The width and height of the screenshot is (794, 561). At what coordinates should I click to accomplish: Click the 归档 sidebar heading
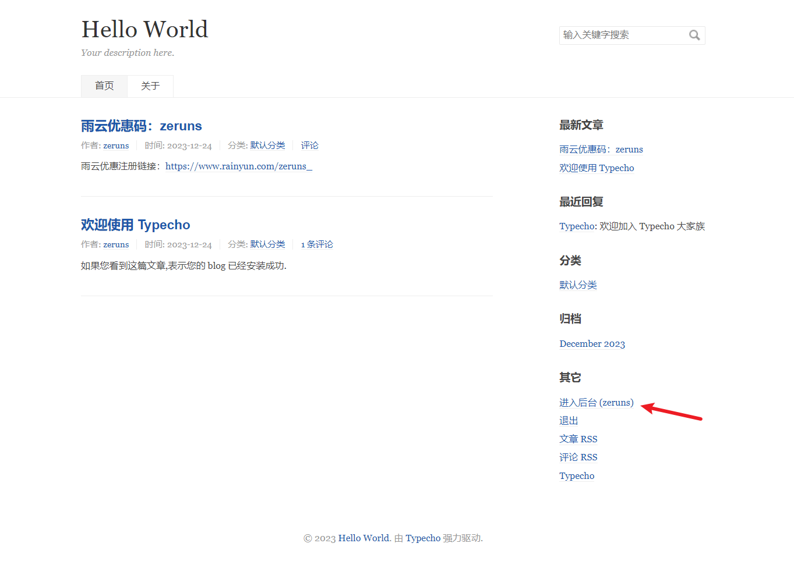[570, 319]
